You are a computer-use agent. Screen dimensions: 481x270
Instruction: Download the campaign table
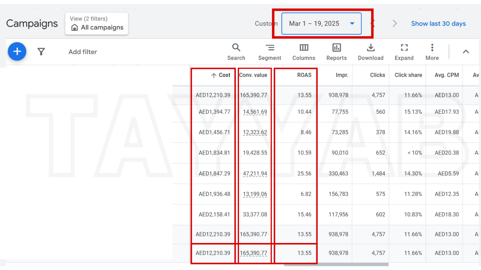[370, 52]
